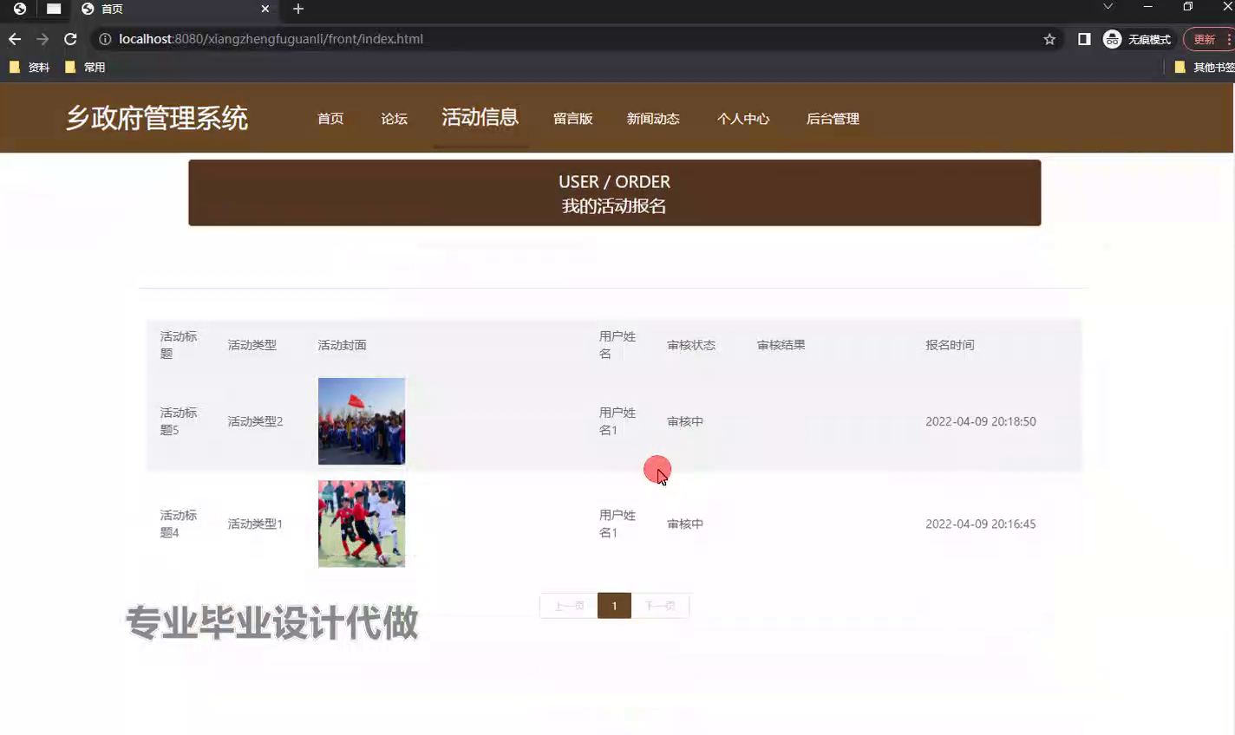
Task: Click the 活动标题5 cell
Action: [x=179, y=421]
